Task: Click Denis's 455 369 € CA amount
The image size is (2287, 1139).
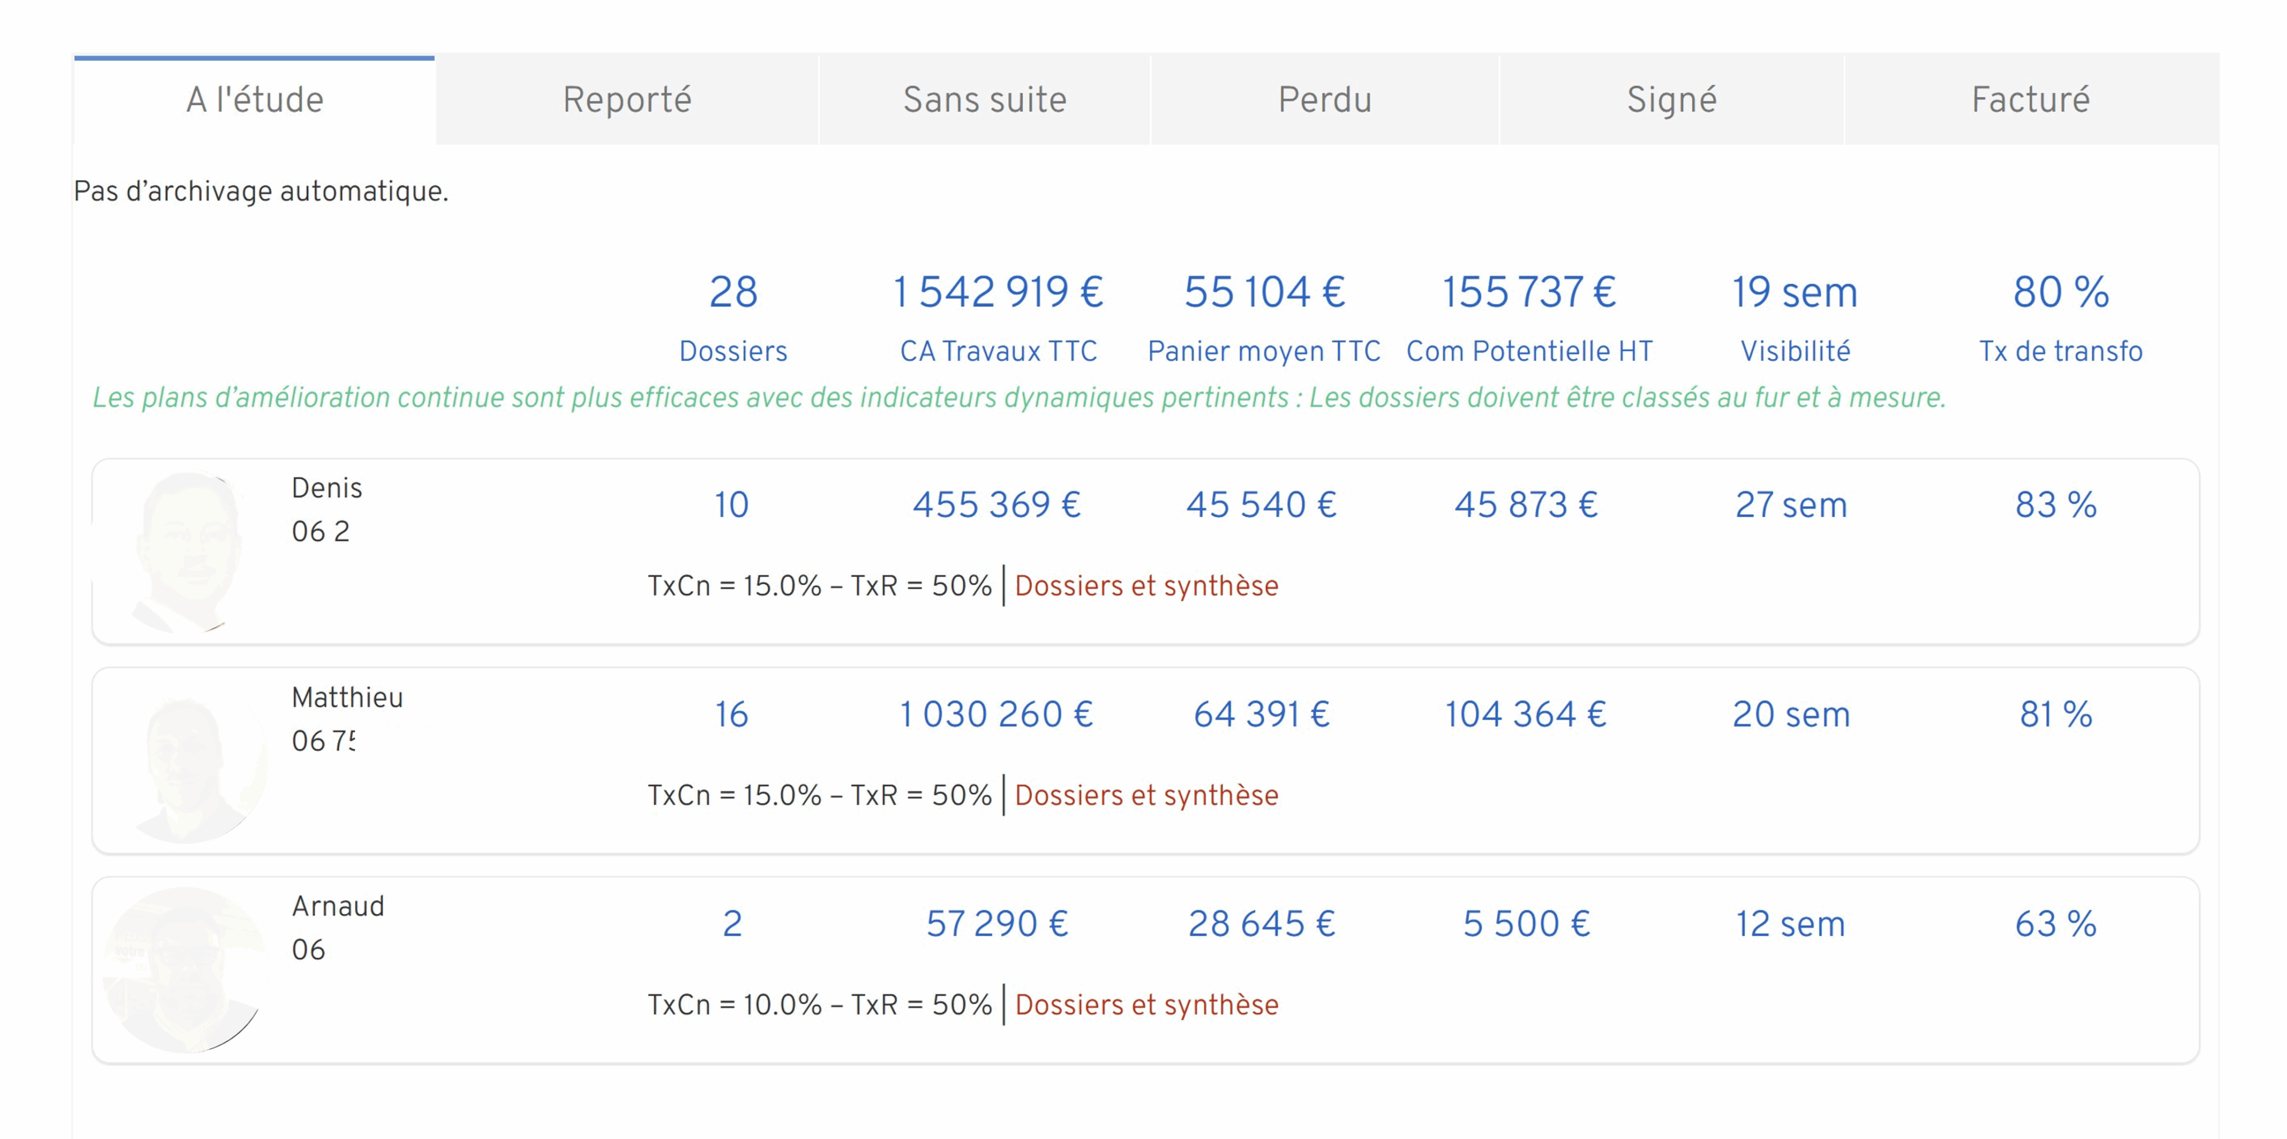Action: [x=997, y=504]
